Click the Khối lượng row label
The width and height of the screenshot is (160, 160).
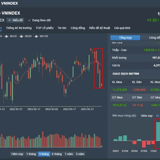click(x=119, y=58)
